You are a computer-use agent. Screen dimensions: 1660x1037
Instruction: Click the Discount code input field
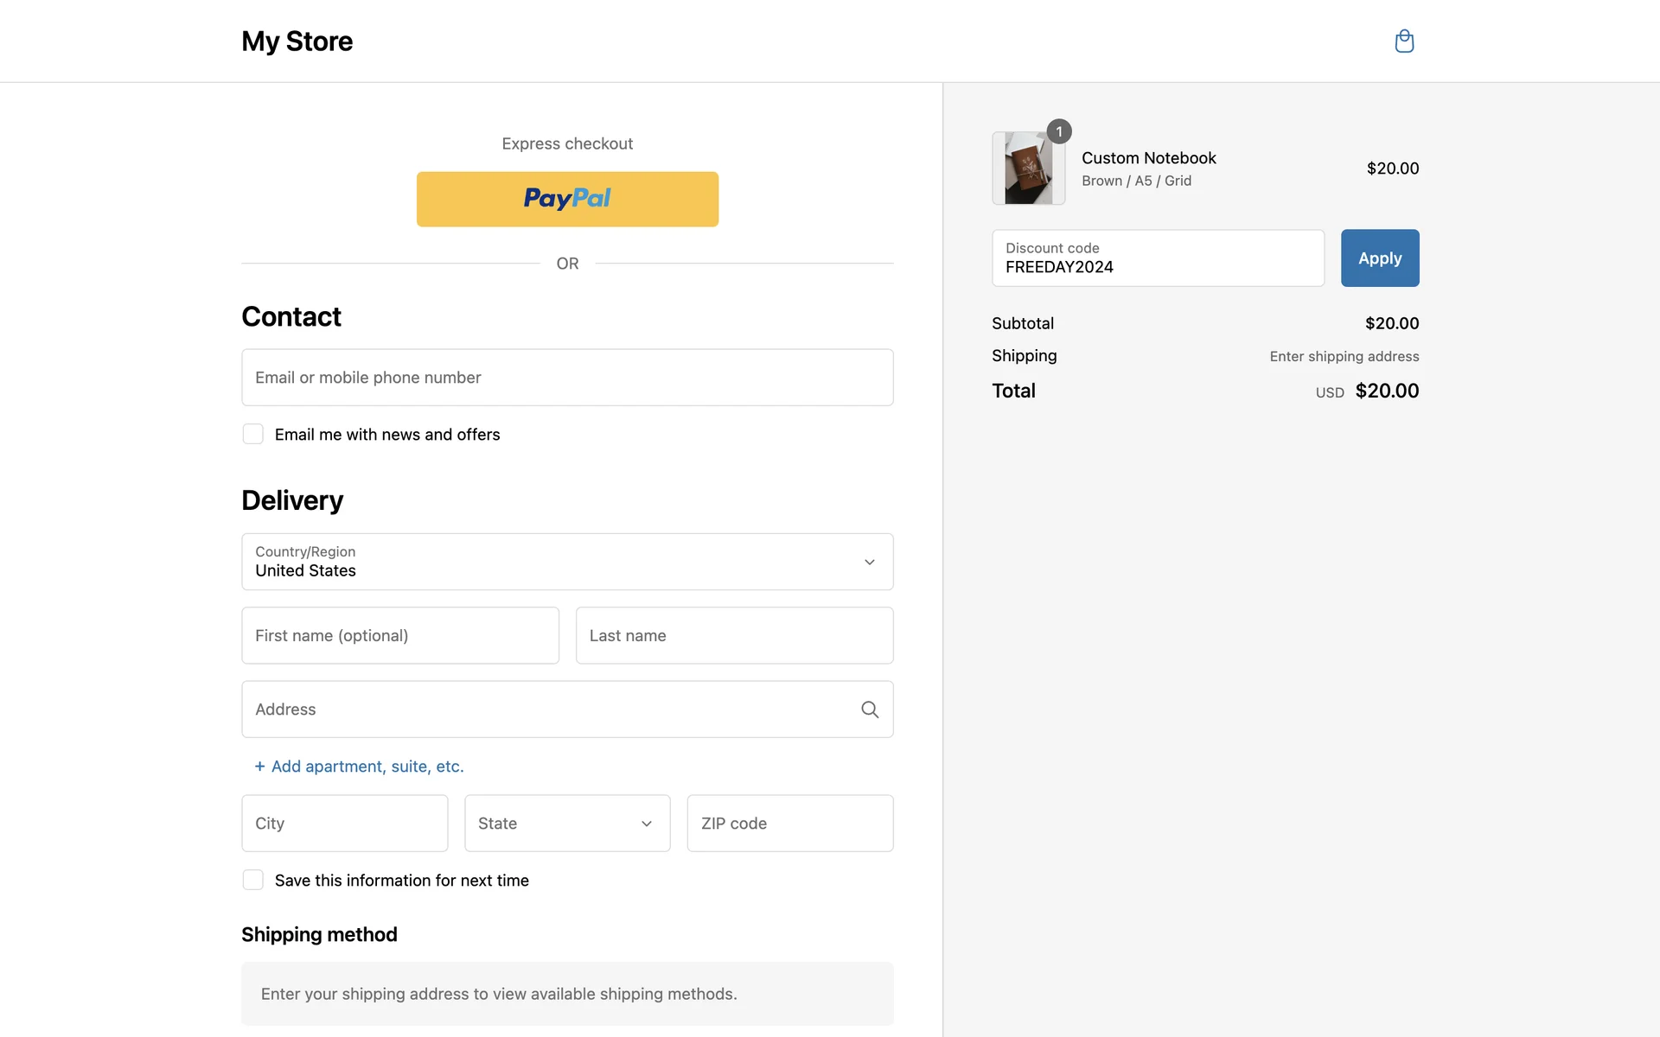[1158, 258]
